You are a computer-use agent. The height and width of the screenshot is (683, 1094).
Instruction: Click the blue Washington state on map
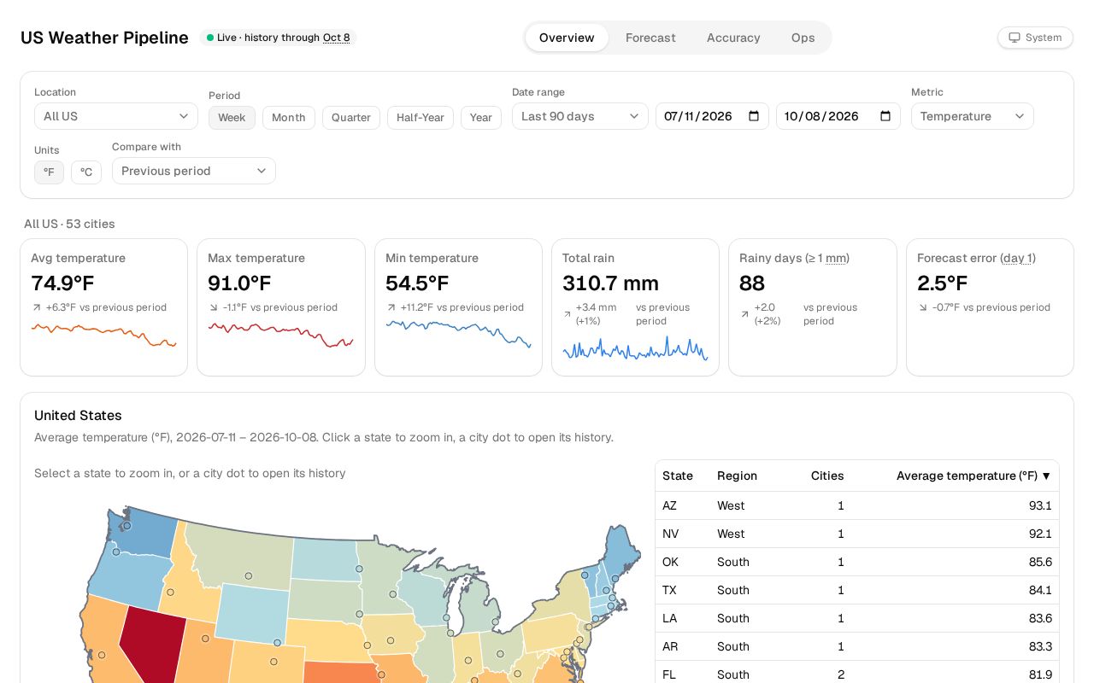coord(147,531)
